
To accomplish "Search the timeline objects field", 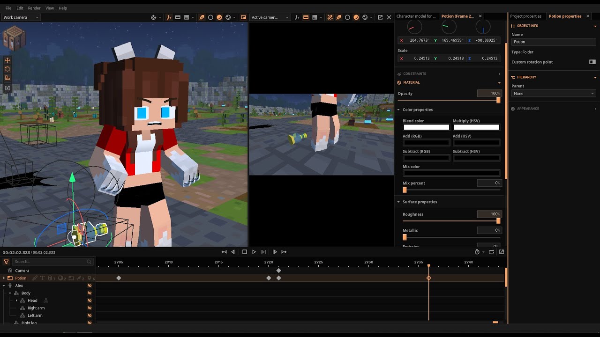I will pos(52,262).
